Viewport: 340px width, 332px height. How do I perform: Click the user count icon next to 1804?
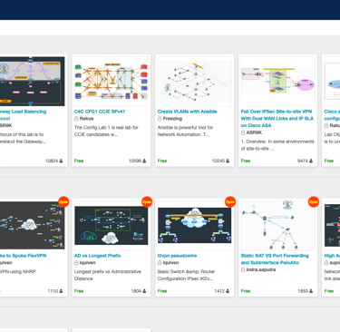pos(144,291)
